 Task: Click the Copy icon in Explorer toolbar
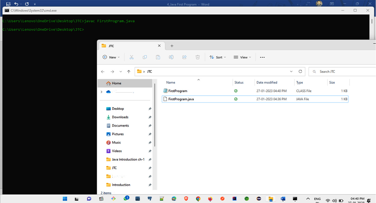click(x=145, y=57)
